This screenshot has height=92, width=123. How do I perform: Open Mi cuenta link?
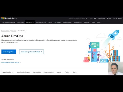coord(101,18)
